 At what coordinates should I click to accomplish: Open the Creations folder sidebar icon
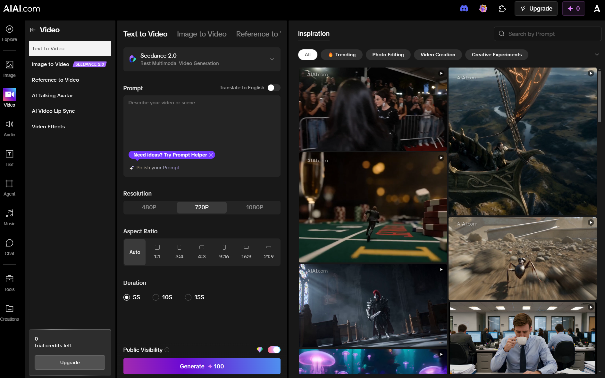point(9,309)
